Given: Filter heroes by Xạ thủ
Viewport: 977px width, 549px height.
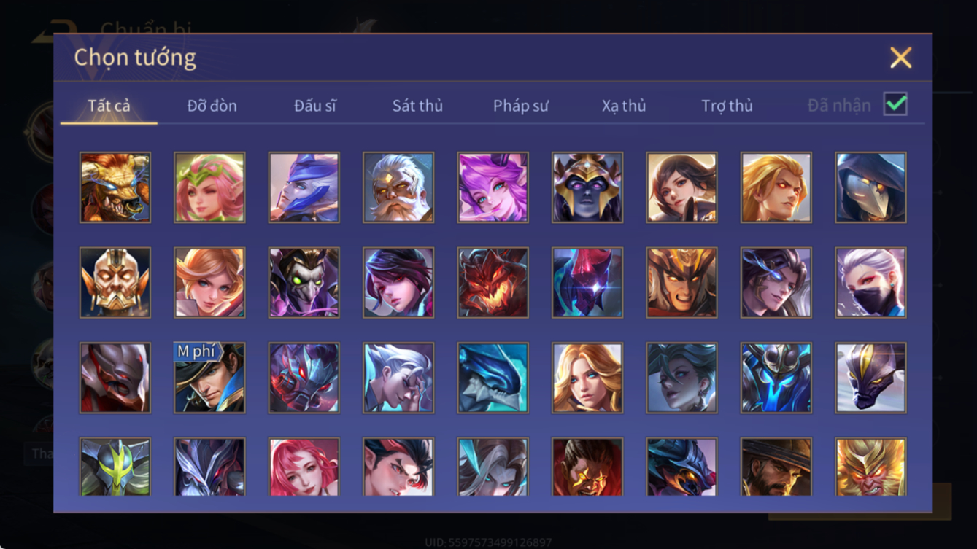Looking at the screenshot, I should click(624, 106).
